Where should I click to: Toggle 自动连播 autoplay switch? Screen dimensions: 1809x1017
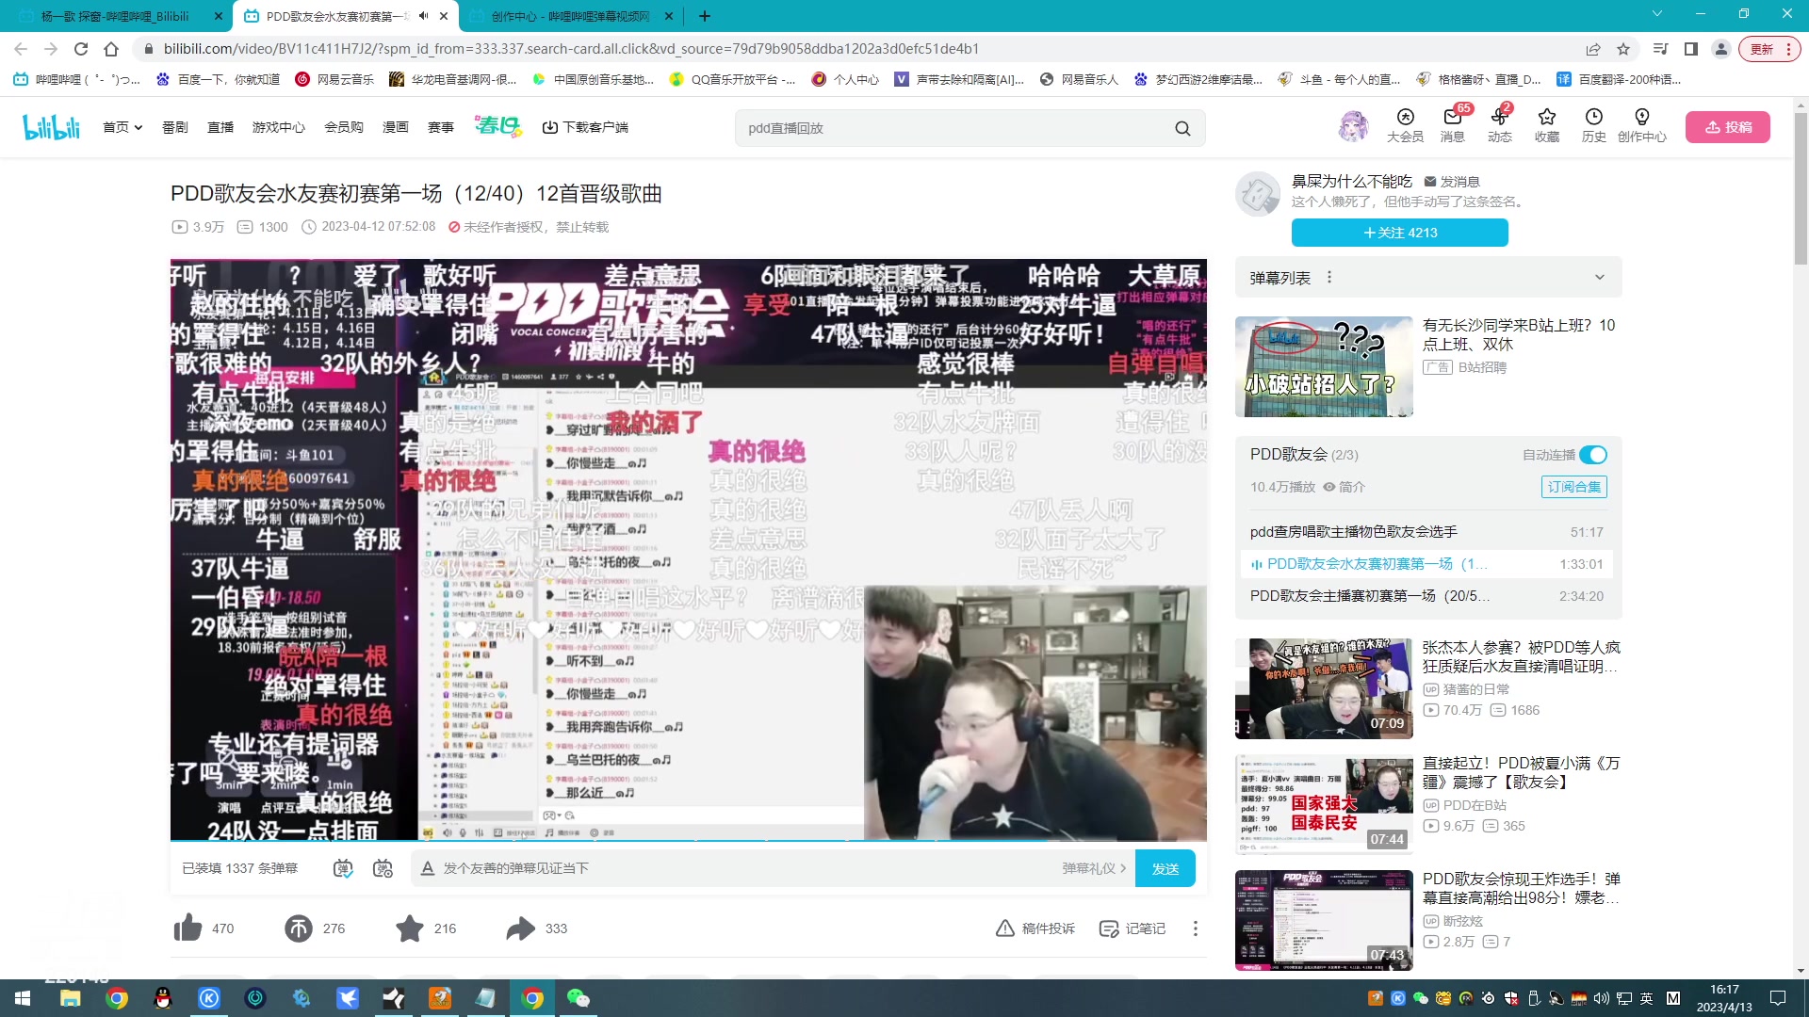[x=1593, y=455]
